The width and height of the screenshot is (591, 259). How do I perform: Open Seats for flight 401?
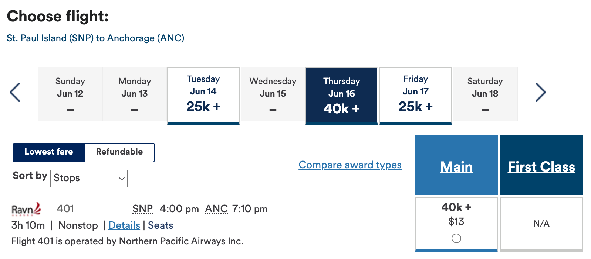click(160, 225)
